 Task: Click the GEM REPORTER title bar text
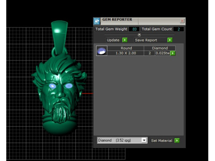[x=117, y=20]
